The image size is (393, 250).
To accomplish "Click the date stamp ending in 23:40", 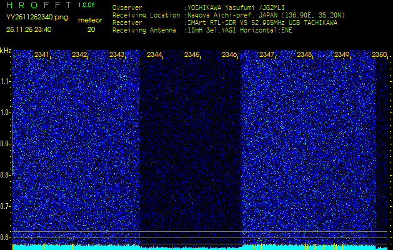I will [29, 29].
